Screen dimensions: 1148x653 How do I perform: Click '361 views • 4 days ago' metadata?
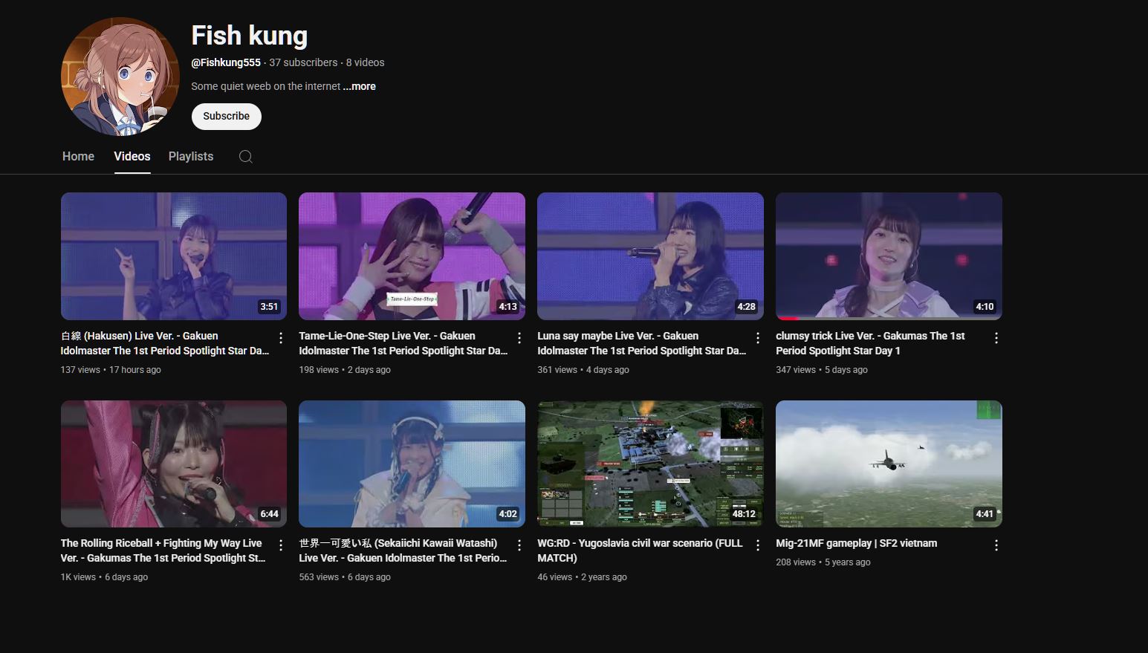click(x=583, y=369)
